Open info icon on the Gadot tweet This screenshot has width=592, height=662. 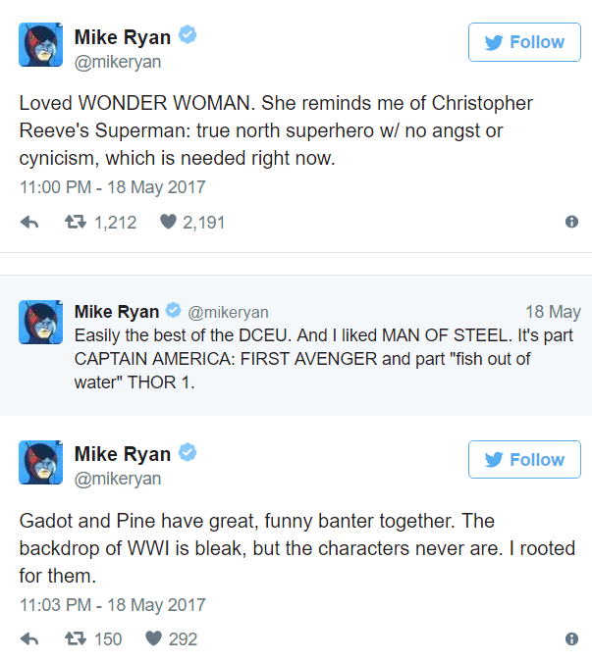coord(571,638)
